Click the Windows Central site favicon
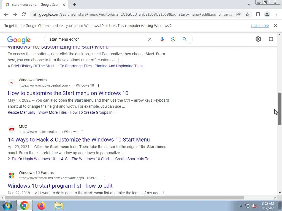 pos(12,83)
